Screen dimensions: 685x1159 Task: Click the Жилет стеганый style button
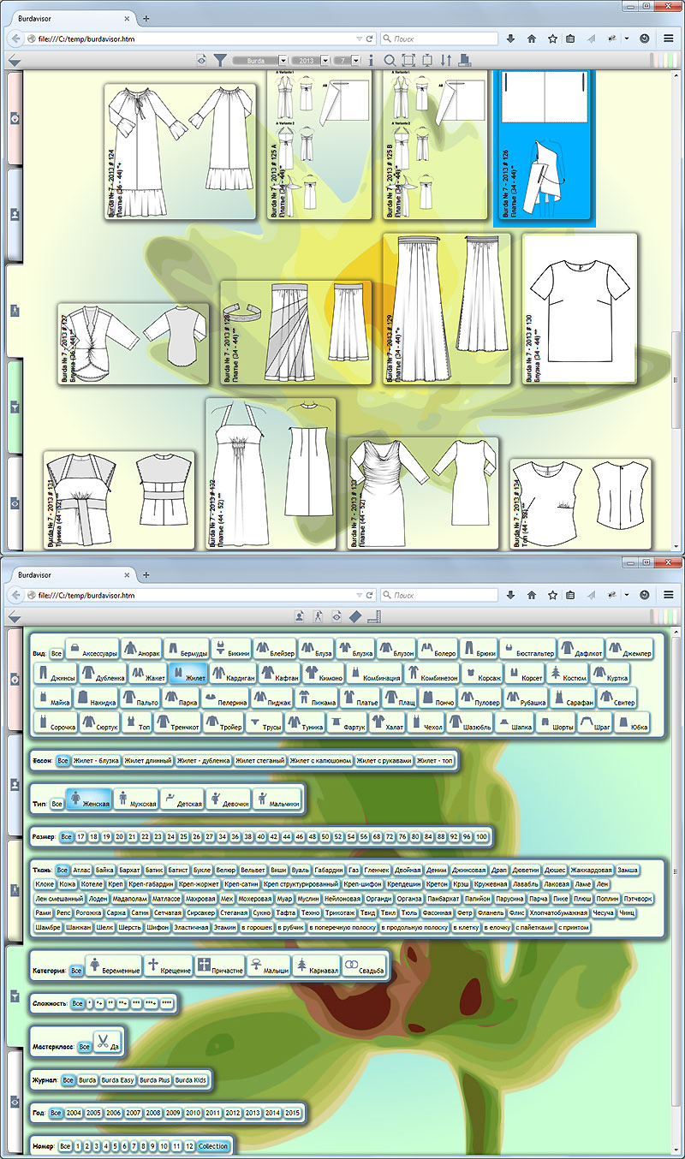(x=260, y=760)
